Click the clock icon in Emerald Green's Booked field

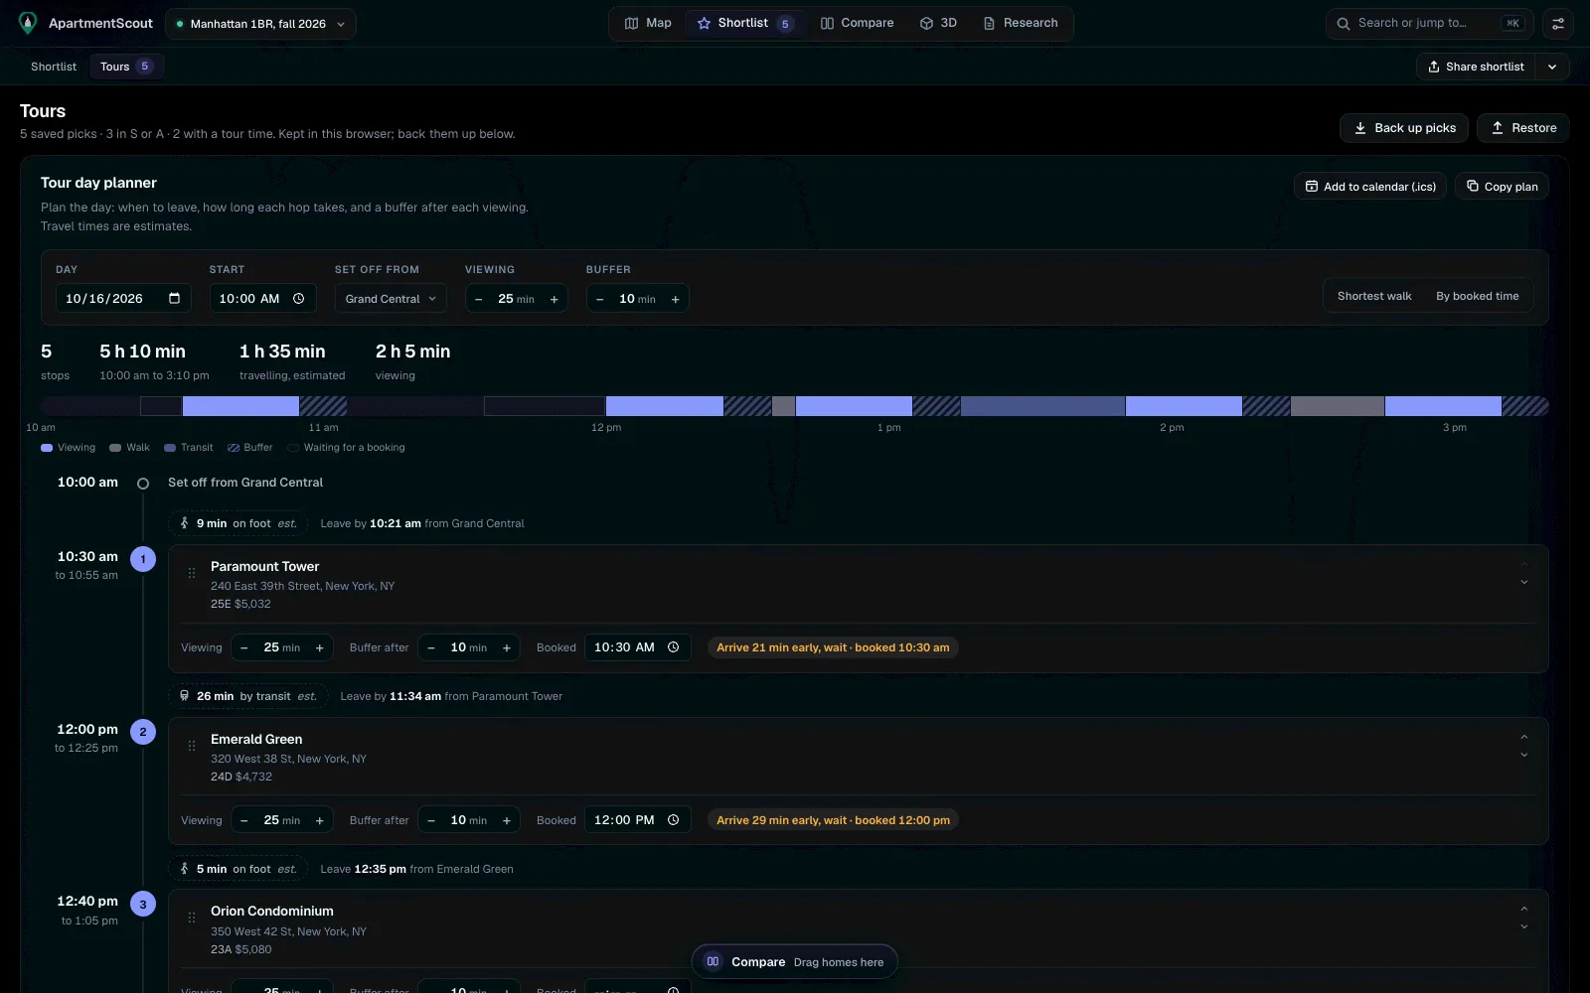pyautogui.click(x=673, y=820)
